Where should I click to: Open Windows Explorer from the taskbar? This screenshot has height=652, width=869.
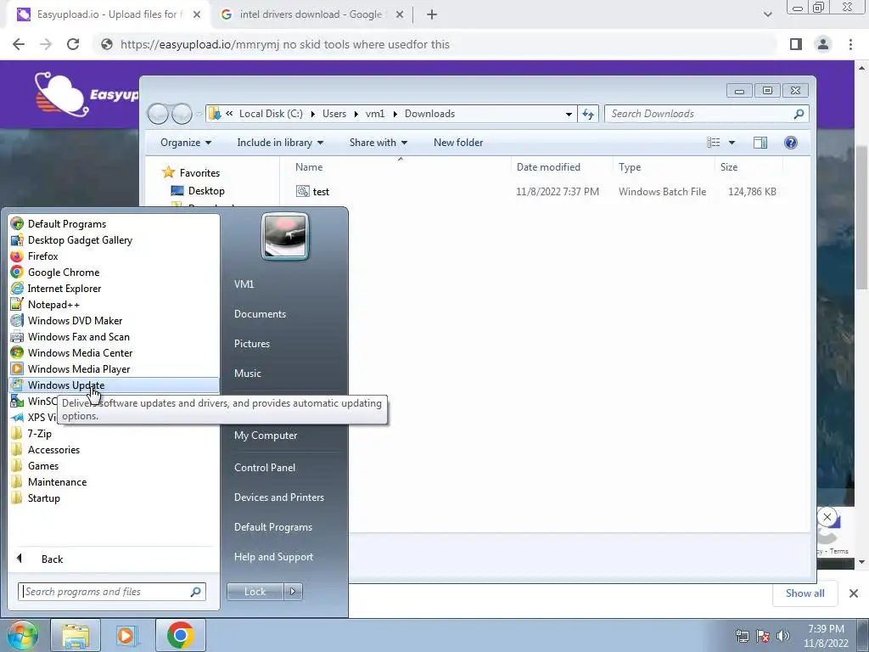[76, 635]
